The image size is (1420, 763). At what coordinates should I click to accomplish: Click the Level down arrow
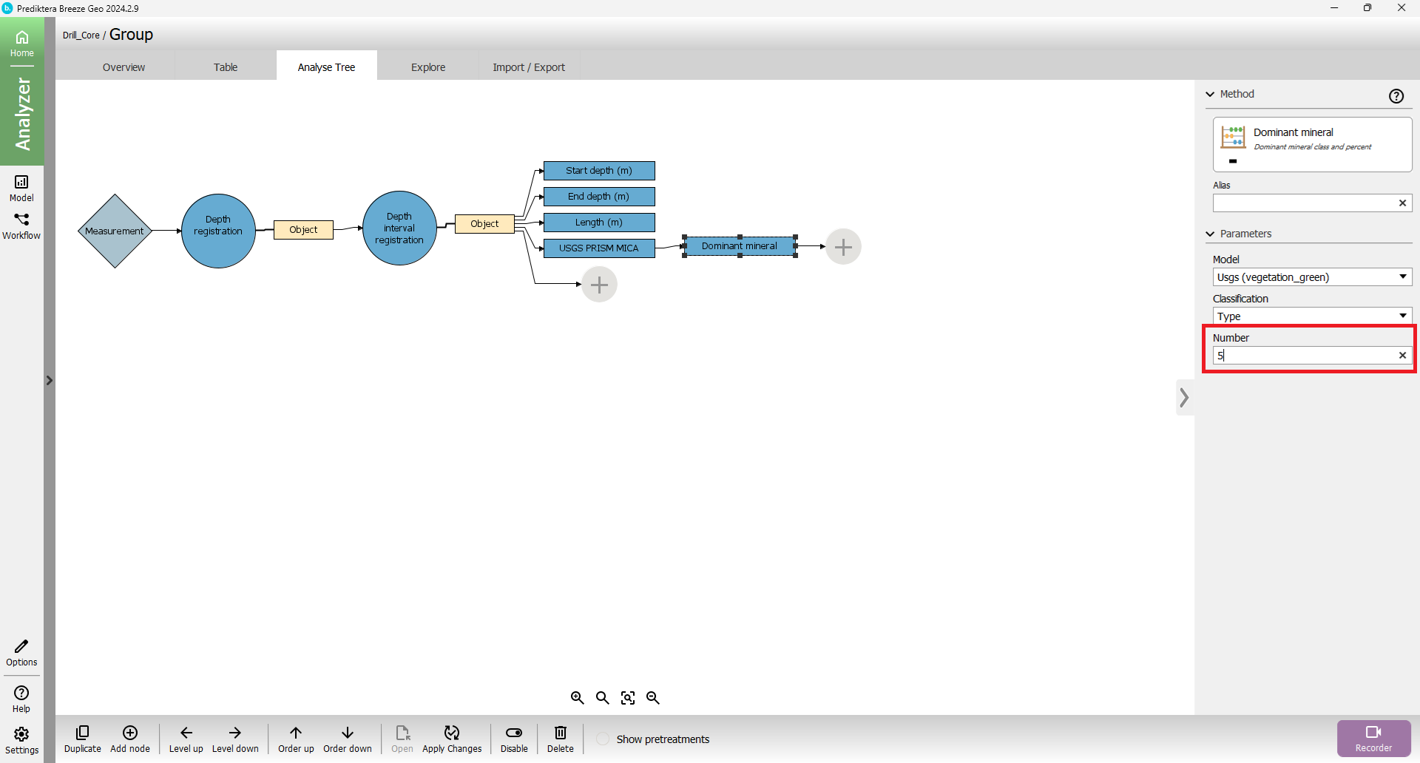click(x=235, y=733)
